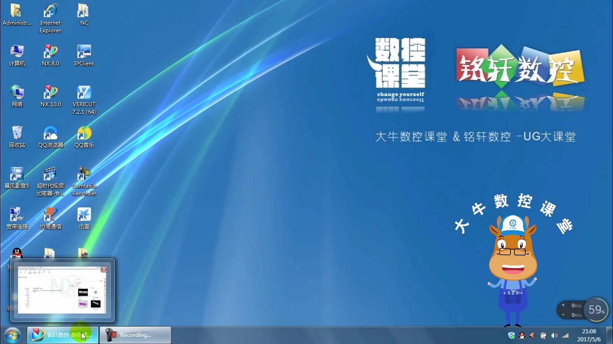Viewport: 613px width, 344px height.
Task: Open the IPClient application
Action: pos(83,51)
